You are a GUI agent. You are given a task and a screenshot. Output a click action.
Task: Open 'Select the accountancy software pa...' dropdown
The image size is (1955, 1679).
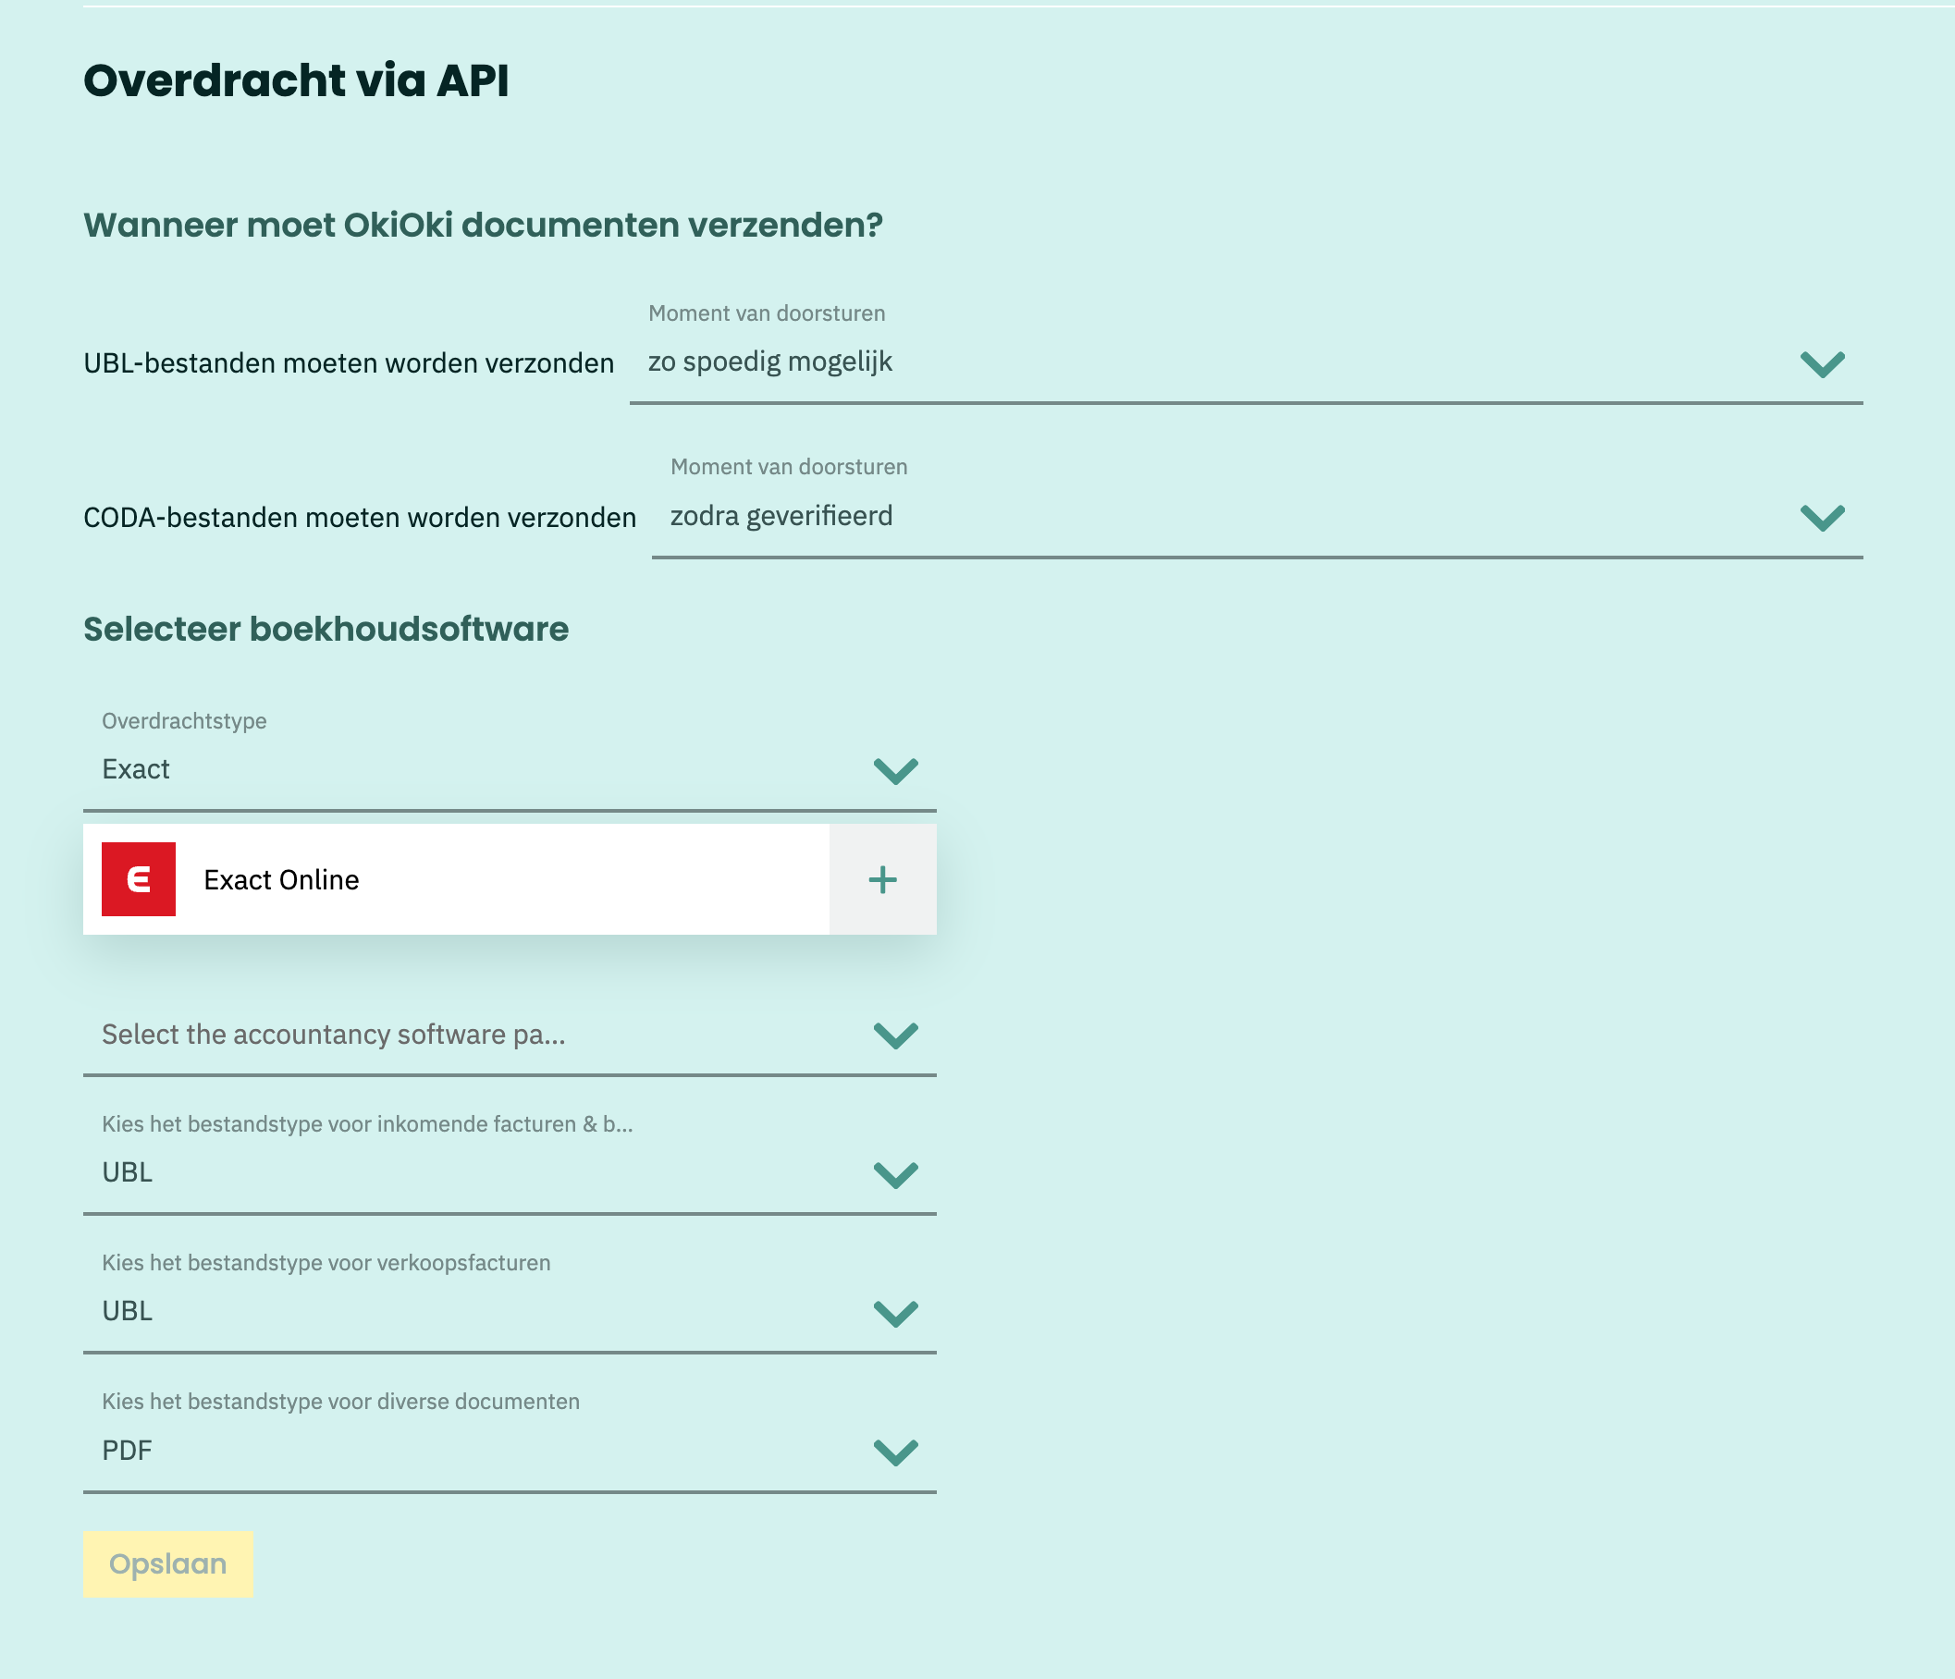510,1035
